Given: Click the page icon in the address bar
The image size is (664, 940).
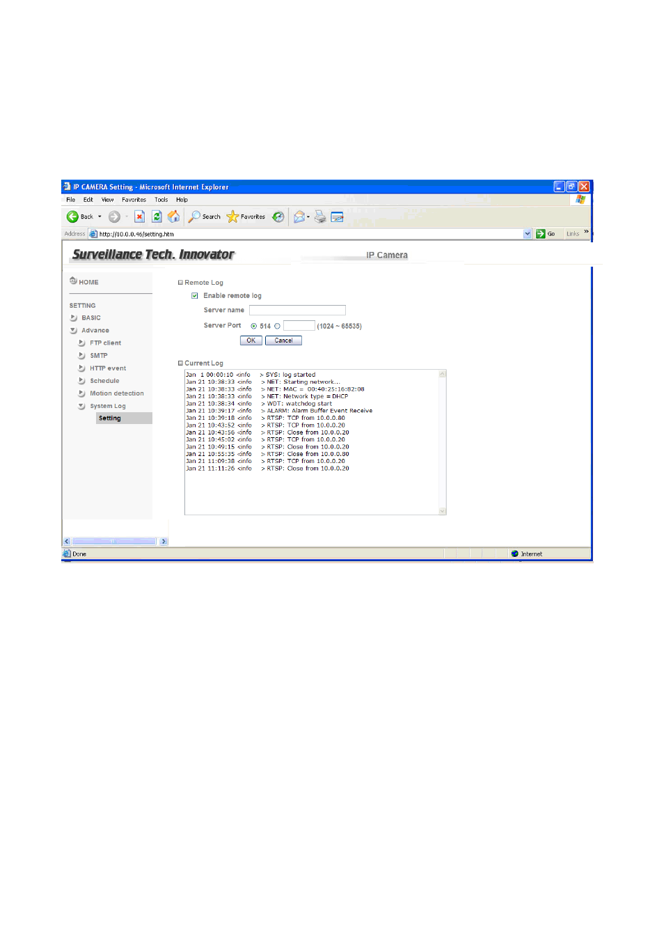Looking at the screenshot, I should [93, 234].
